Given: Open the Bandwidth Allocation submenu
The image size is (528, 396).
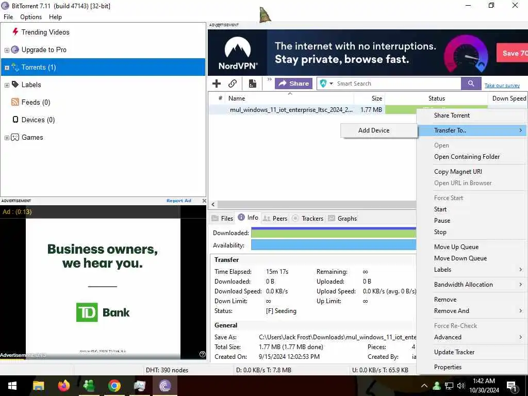Looking at the screenshot, I should [x=471, y=285].
